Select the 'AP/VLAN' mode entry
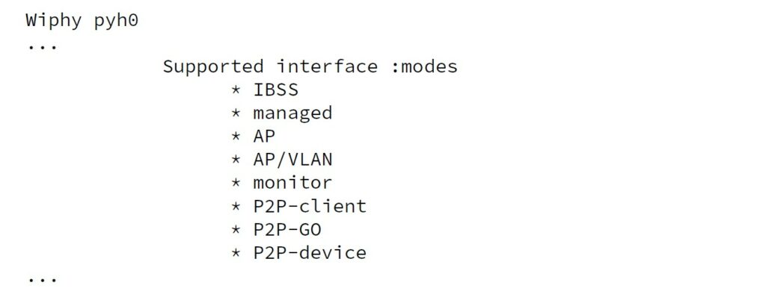The image size is (766, 303). [x=292, y=159]
